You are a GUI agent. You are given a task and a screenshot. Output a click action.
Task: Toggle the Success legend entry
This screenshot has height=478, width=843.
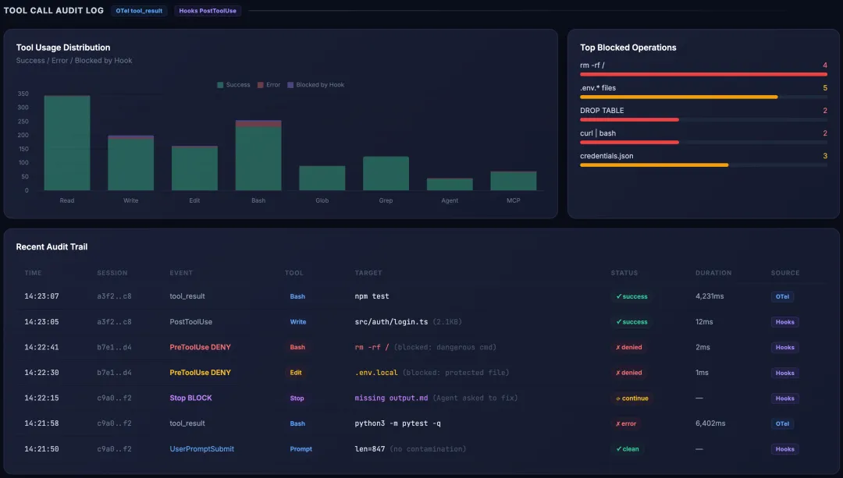pyautogui.click(x=233, y=85)
